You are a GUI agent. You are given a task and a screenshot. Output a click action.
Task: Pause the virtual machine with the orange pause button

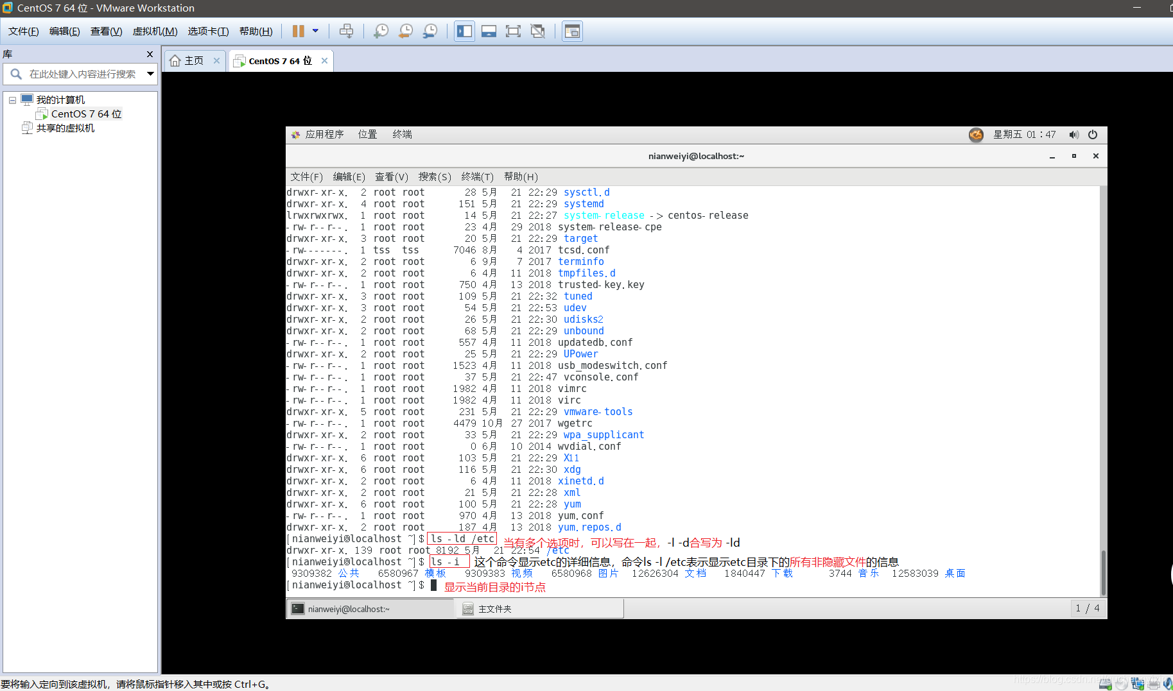(299, 31)
